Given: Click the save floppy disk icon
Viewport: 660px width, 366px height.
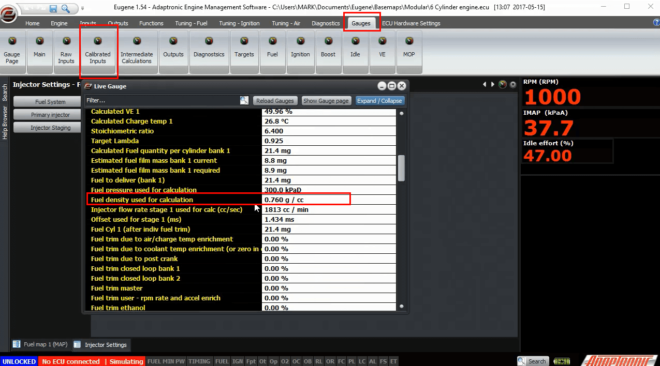Looking at the screenshot, I should point(53,8).
